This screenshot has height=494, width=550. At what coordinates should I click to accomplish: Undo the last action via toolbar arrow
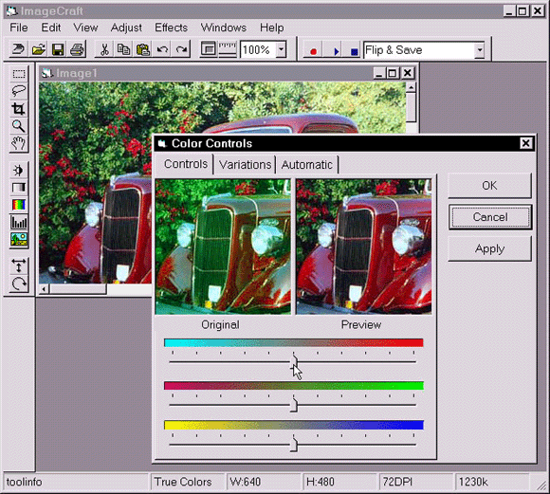[162, 49]
